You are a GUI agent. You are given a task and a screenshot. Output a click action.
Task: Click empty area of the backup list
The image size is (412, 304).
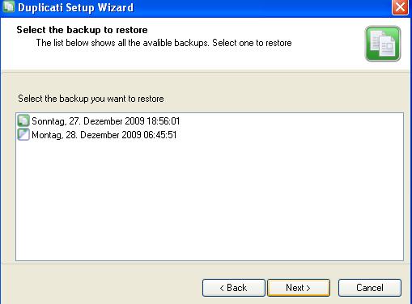(x=210, y=201)
